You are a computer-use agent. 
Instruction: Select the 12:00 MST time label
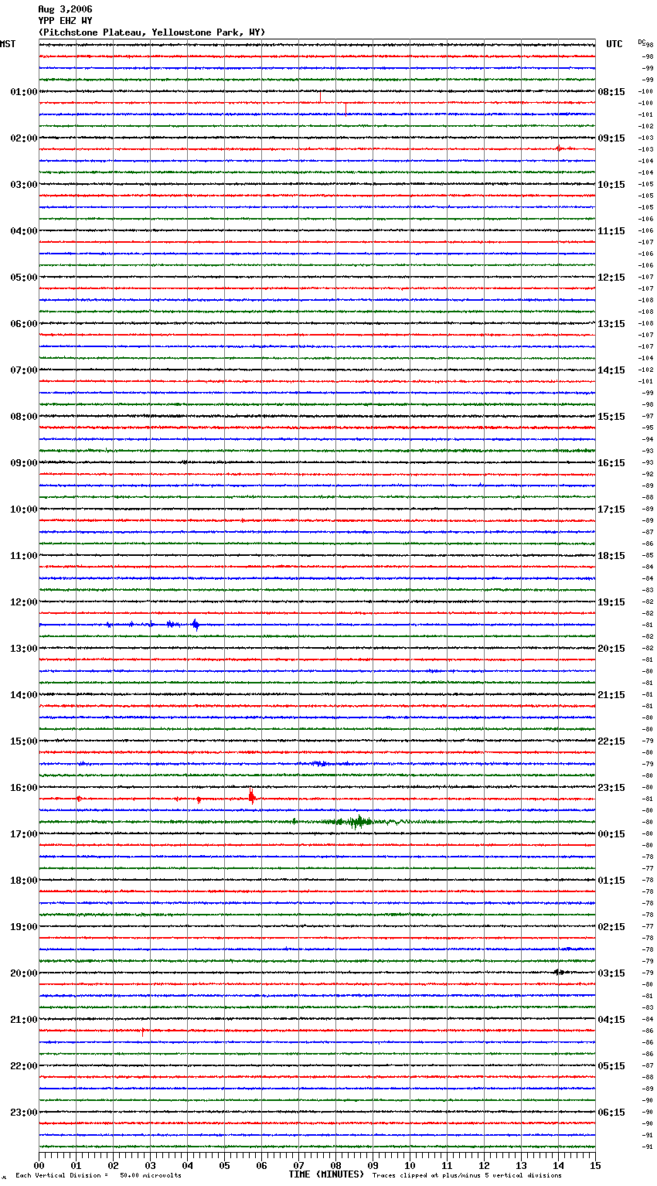24,602
